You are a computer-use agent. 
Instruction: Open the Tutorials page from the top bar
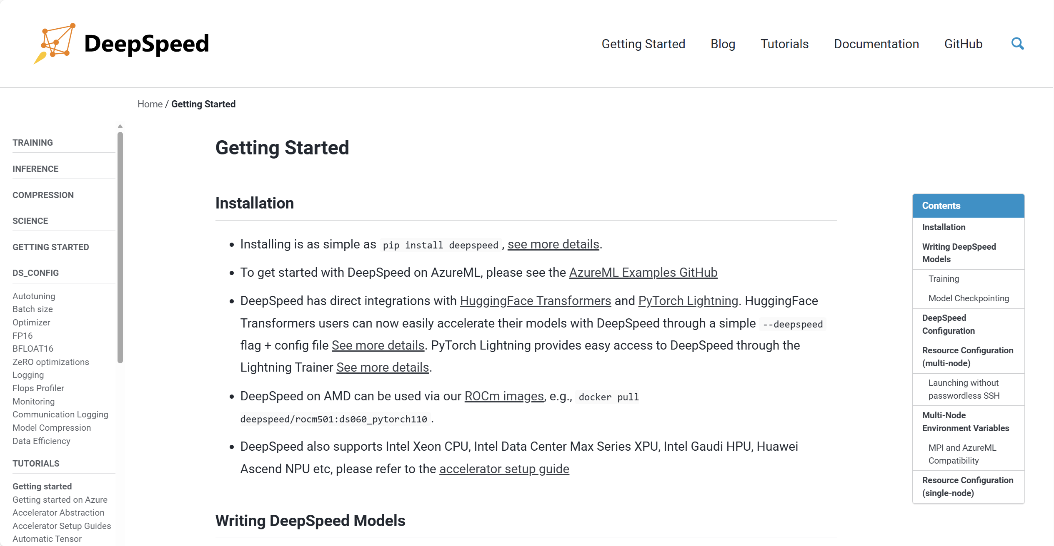pyautogui.click(x=784, y=44)
